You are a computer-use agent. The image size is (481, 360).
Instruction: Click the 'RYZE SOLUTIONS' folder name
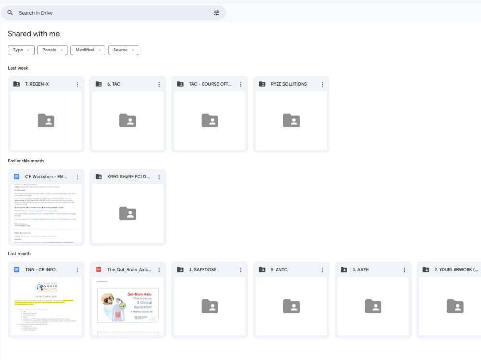289,84
